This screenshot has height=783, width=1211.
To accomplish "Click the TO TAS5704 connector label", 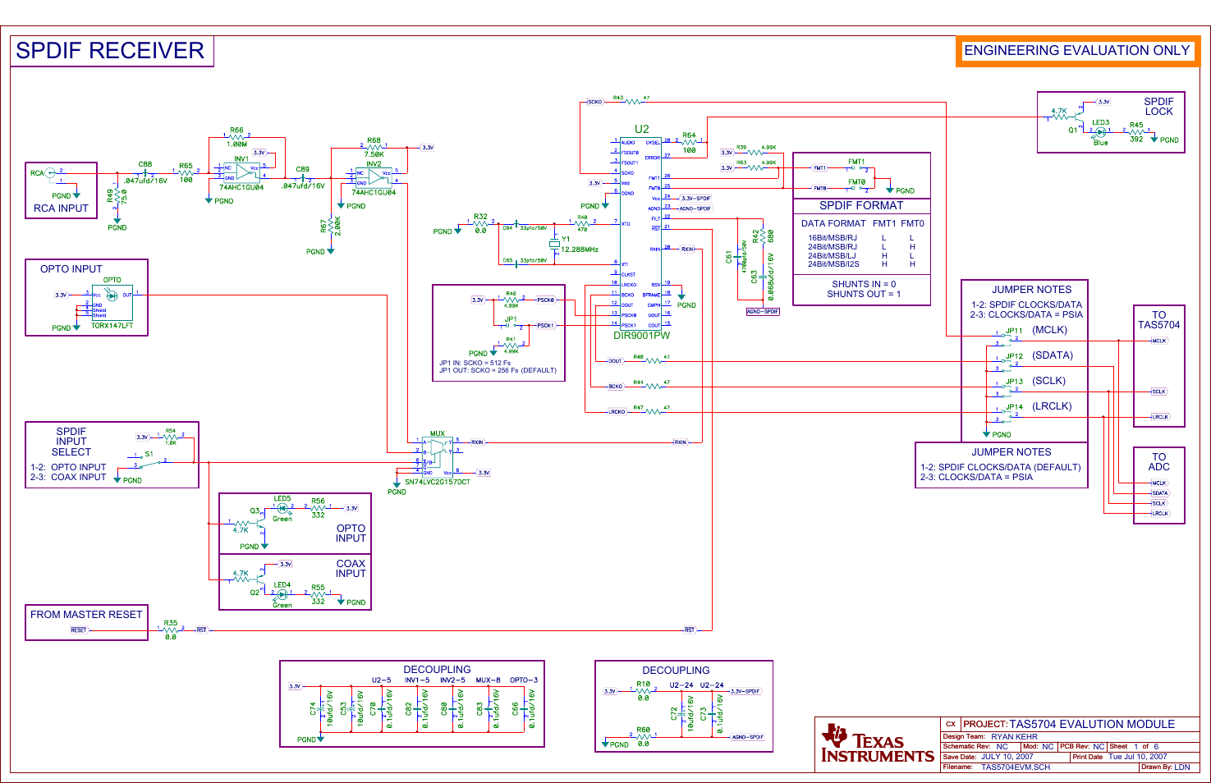I will click(x=1159, y=320).
